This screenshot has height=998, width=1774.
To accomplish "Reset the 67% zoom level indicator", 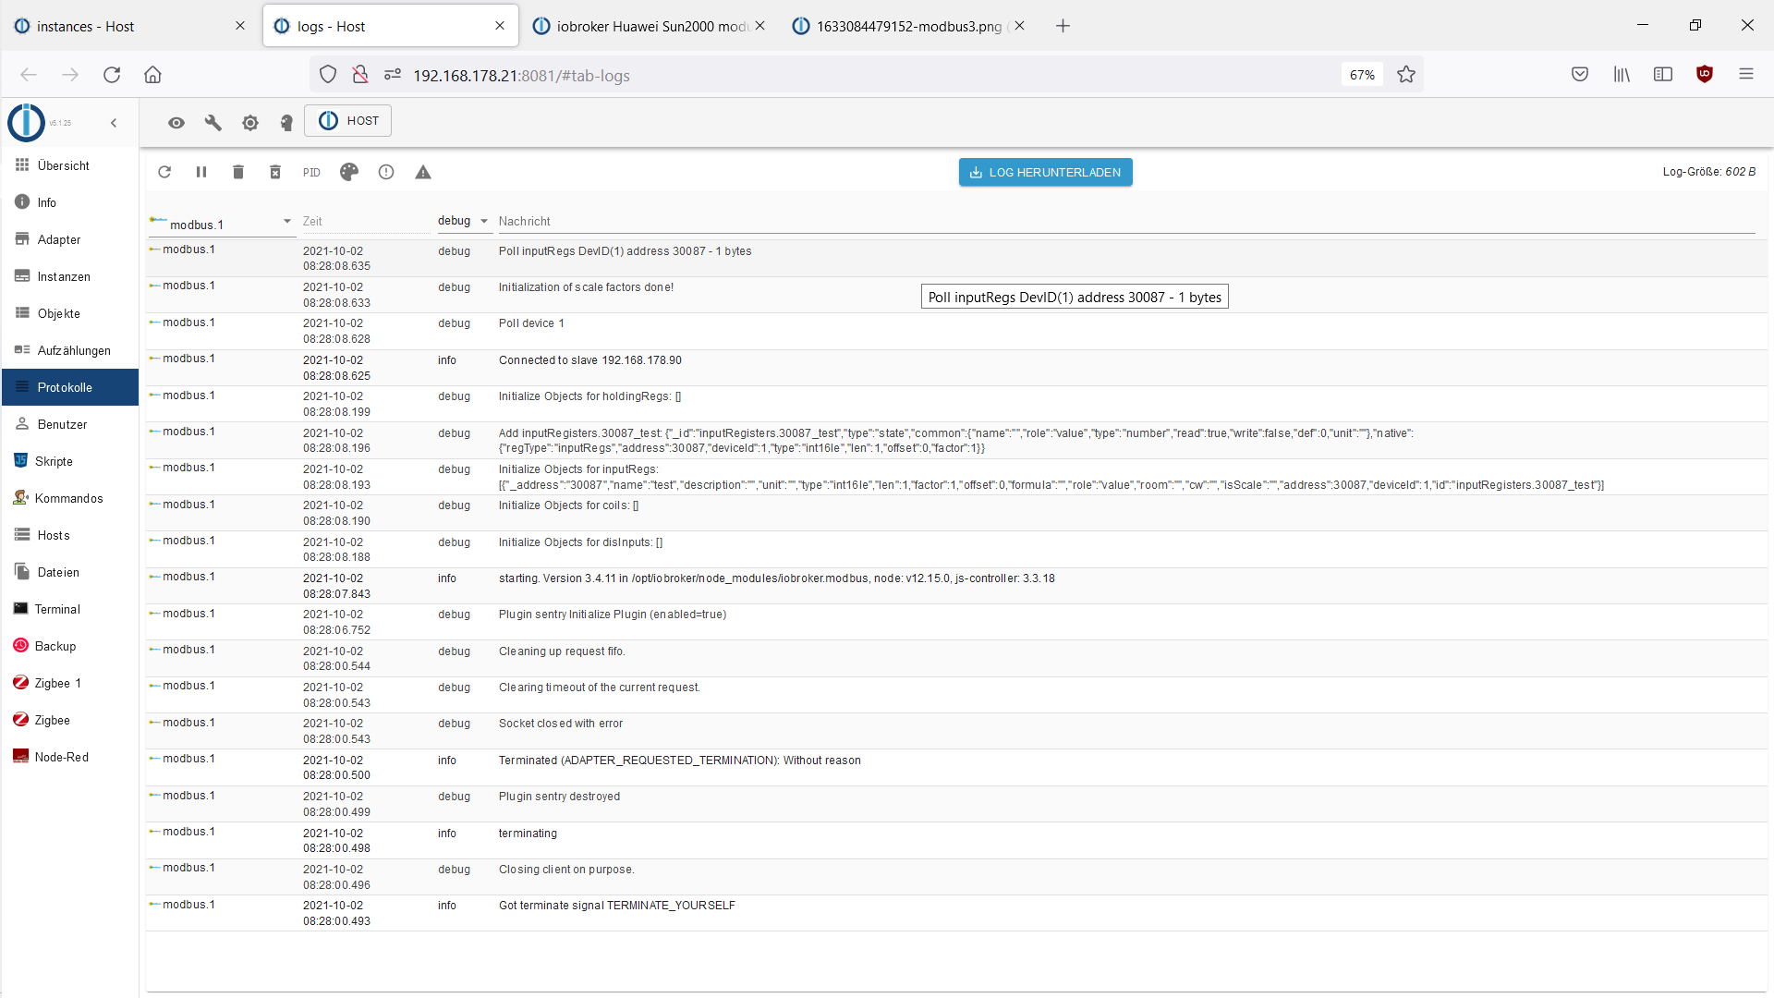I will click(x=1362, y=75).
